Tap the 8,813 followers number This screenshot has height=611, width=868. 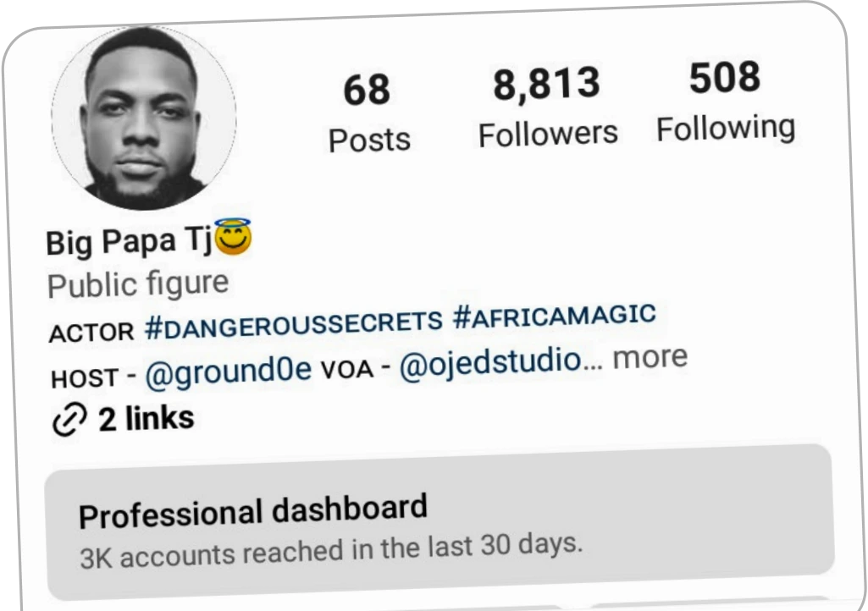(547, 85)
